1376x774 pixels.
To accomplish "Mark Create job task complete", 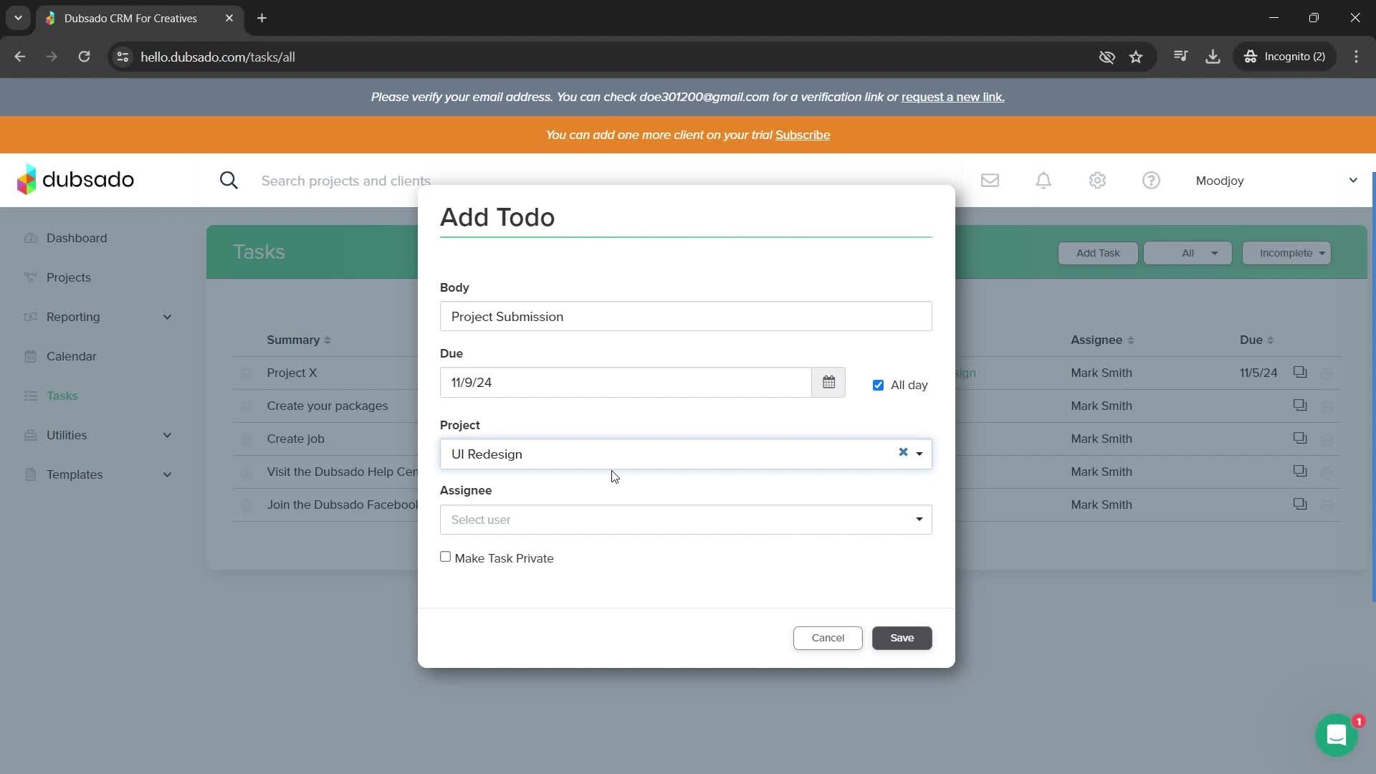I will click(247, 439).
